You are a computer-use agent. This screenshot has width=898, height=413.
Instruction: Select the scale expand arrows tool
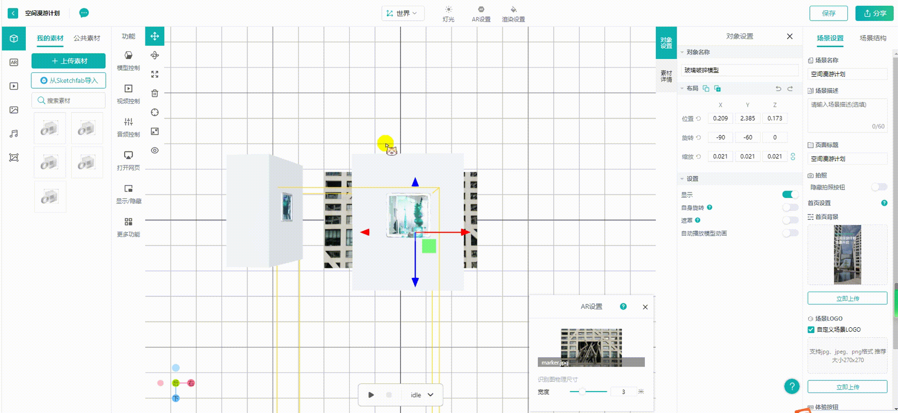[155, 74]
